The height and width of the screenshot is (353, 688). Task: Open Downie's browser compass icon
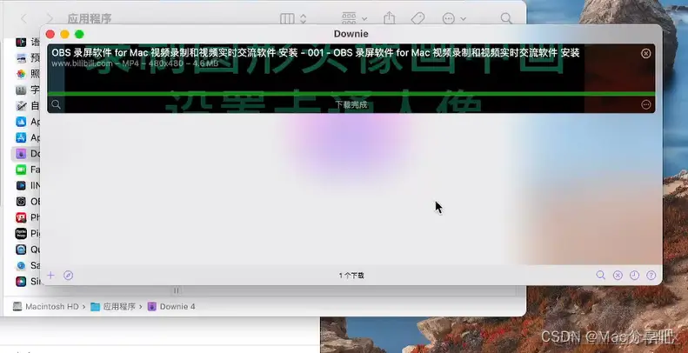tap(68, 276)
